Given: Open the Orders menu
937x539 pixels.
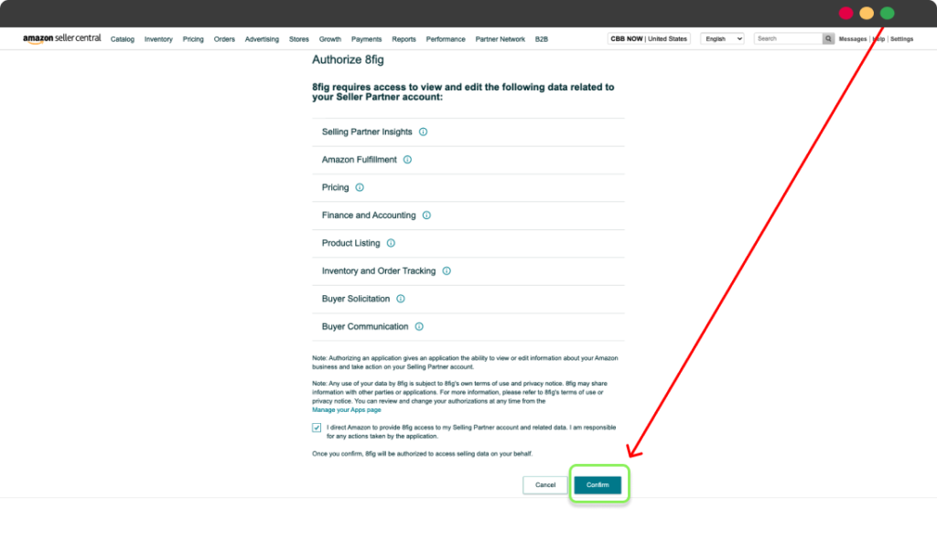Looking at the screenshot, I should click(224, 39).
